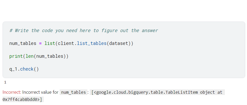Screen dimensions: 247x105
Task: Click the closing parentheses after dataset
Action: click(131, 43)
